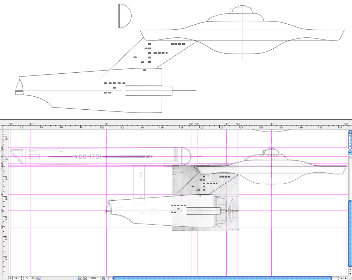Viewport: 352px width, 280px height.
Task: Select the guide marker near ruler mark 3
Action: [31, 124]
